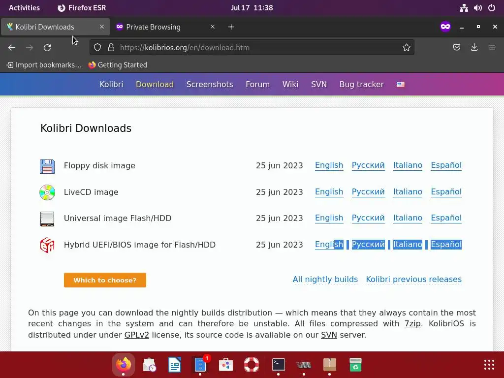The height and width of the screenshot is (378, 504).
Task: Select the language flag icon in the site nav
Action: pos(401,84)
